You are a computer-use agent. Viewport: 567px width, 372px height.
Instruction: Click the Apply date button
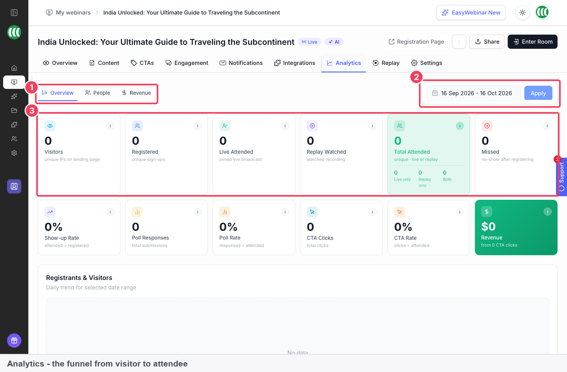tap(538, 93)
